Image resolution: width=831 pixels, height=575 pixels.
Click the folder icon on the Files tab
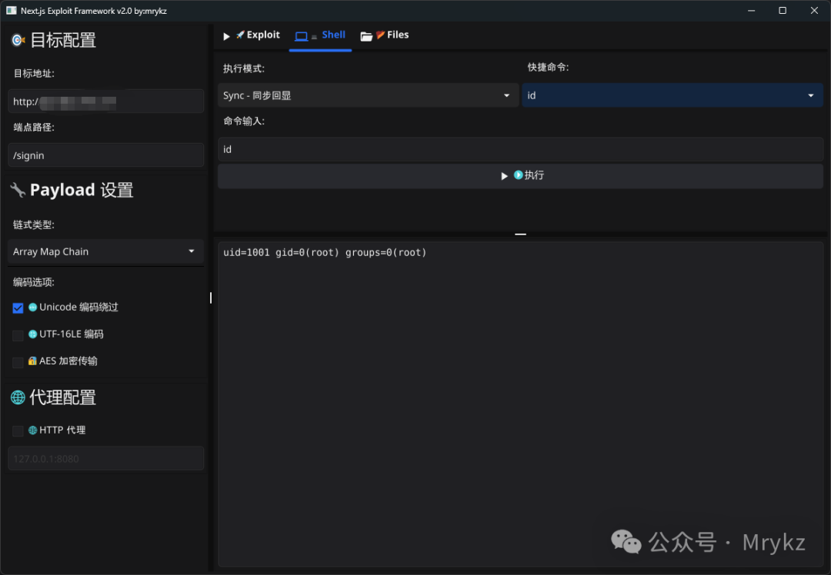coord(368,35)
